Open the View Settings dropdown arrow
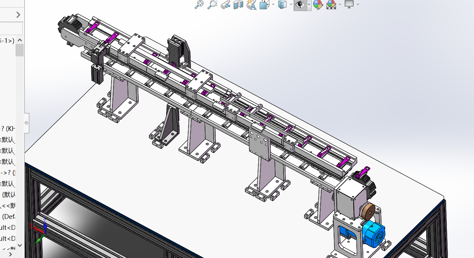474x258 pixels. coord(358,4)
